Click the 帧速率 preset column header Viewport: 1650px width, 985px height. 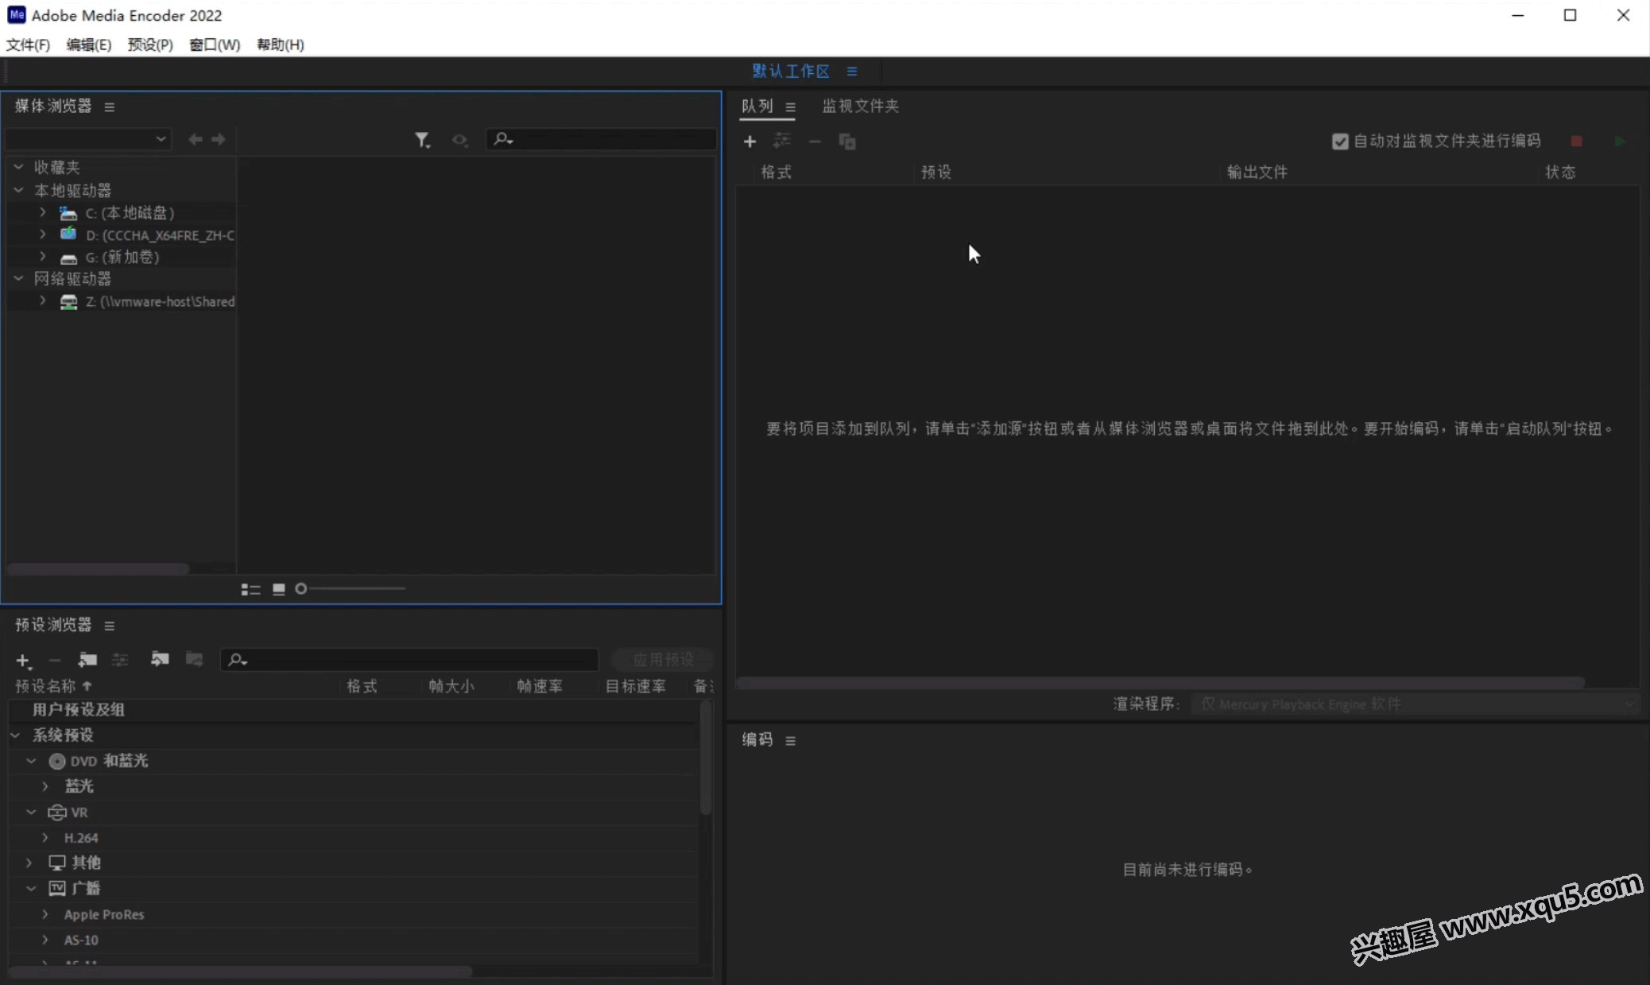pos(540,686)
